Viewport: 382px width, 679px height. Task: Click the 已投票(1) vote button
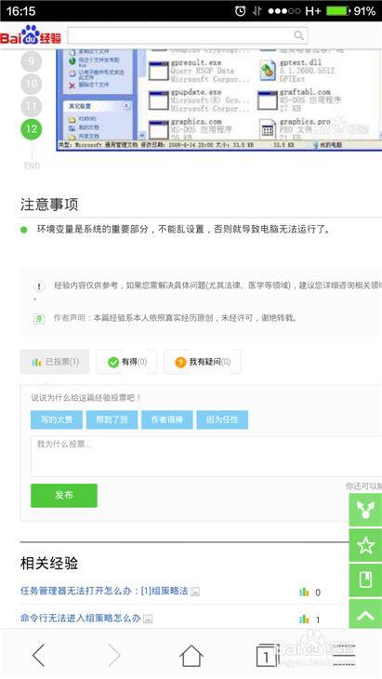tap(55, 362)
